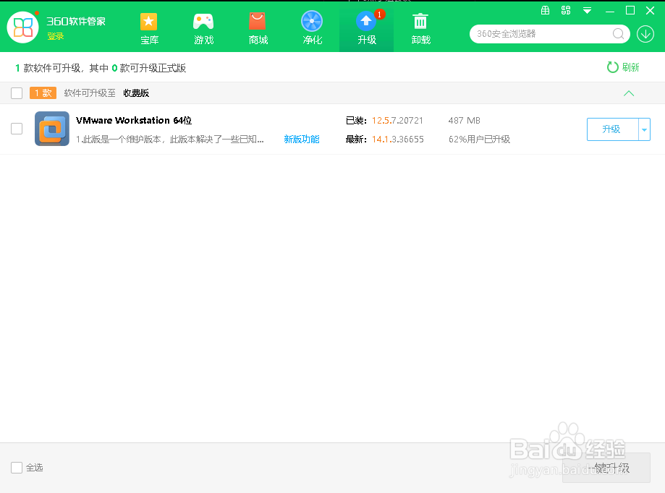The width and height of the screenshot is (665, 493).
Task: Open the 卸载 uninstall tab
Action: [420, 28]
